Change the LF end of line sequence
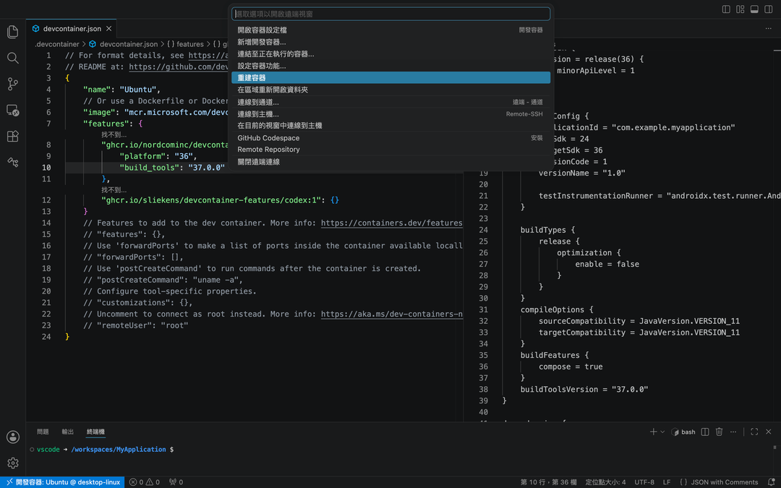 tap(667, 482)
